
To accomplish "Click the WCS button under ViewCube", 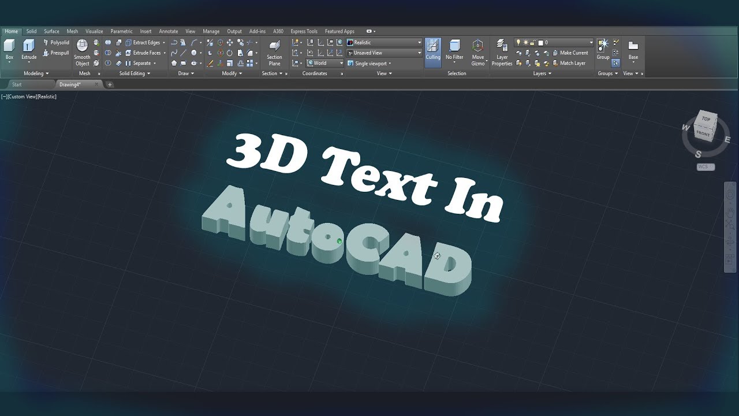I will pyautogui.click(x=706, y=167).
